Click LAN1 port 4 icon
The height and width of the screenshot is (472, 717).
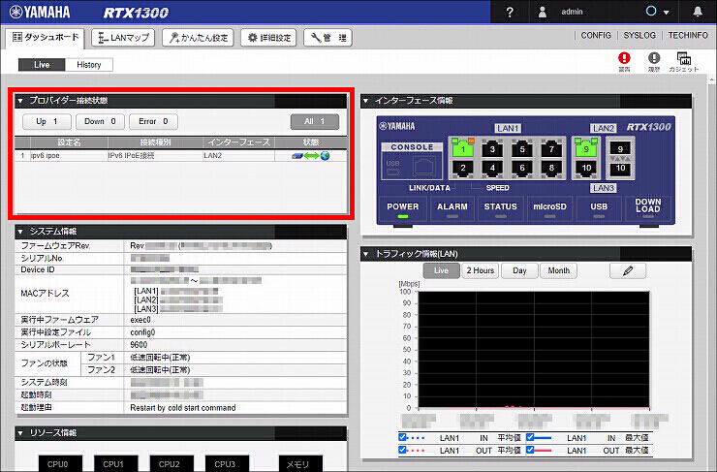click(492, 168)
